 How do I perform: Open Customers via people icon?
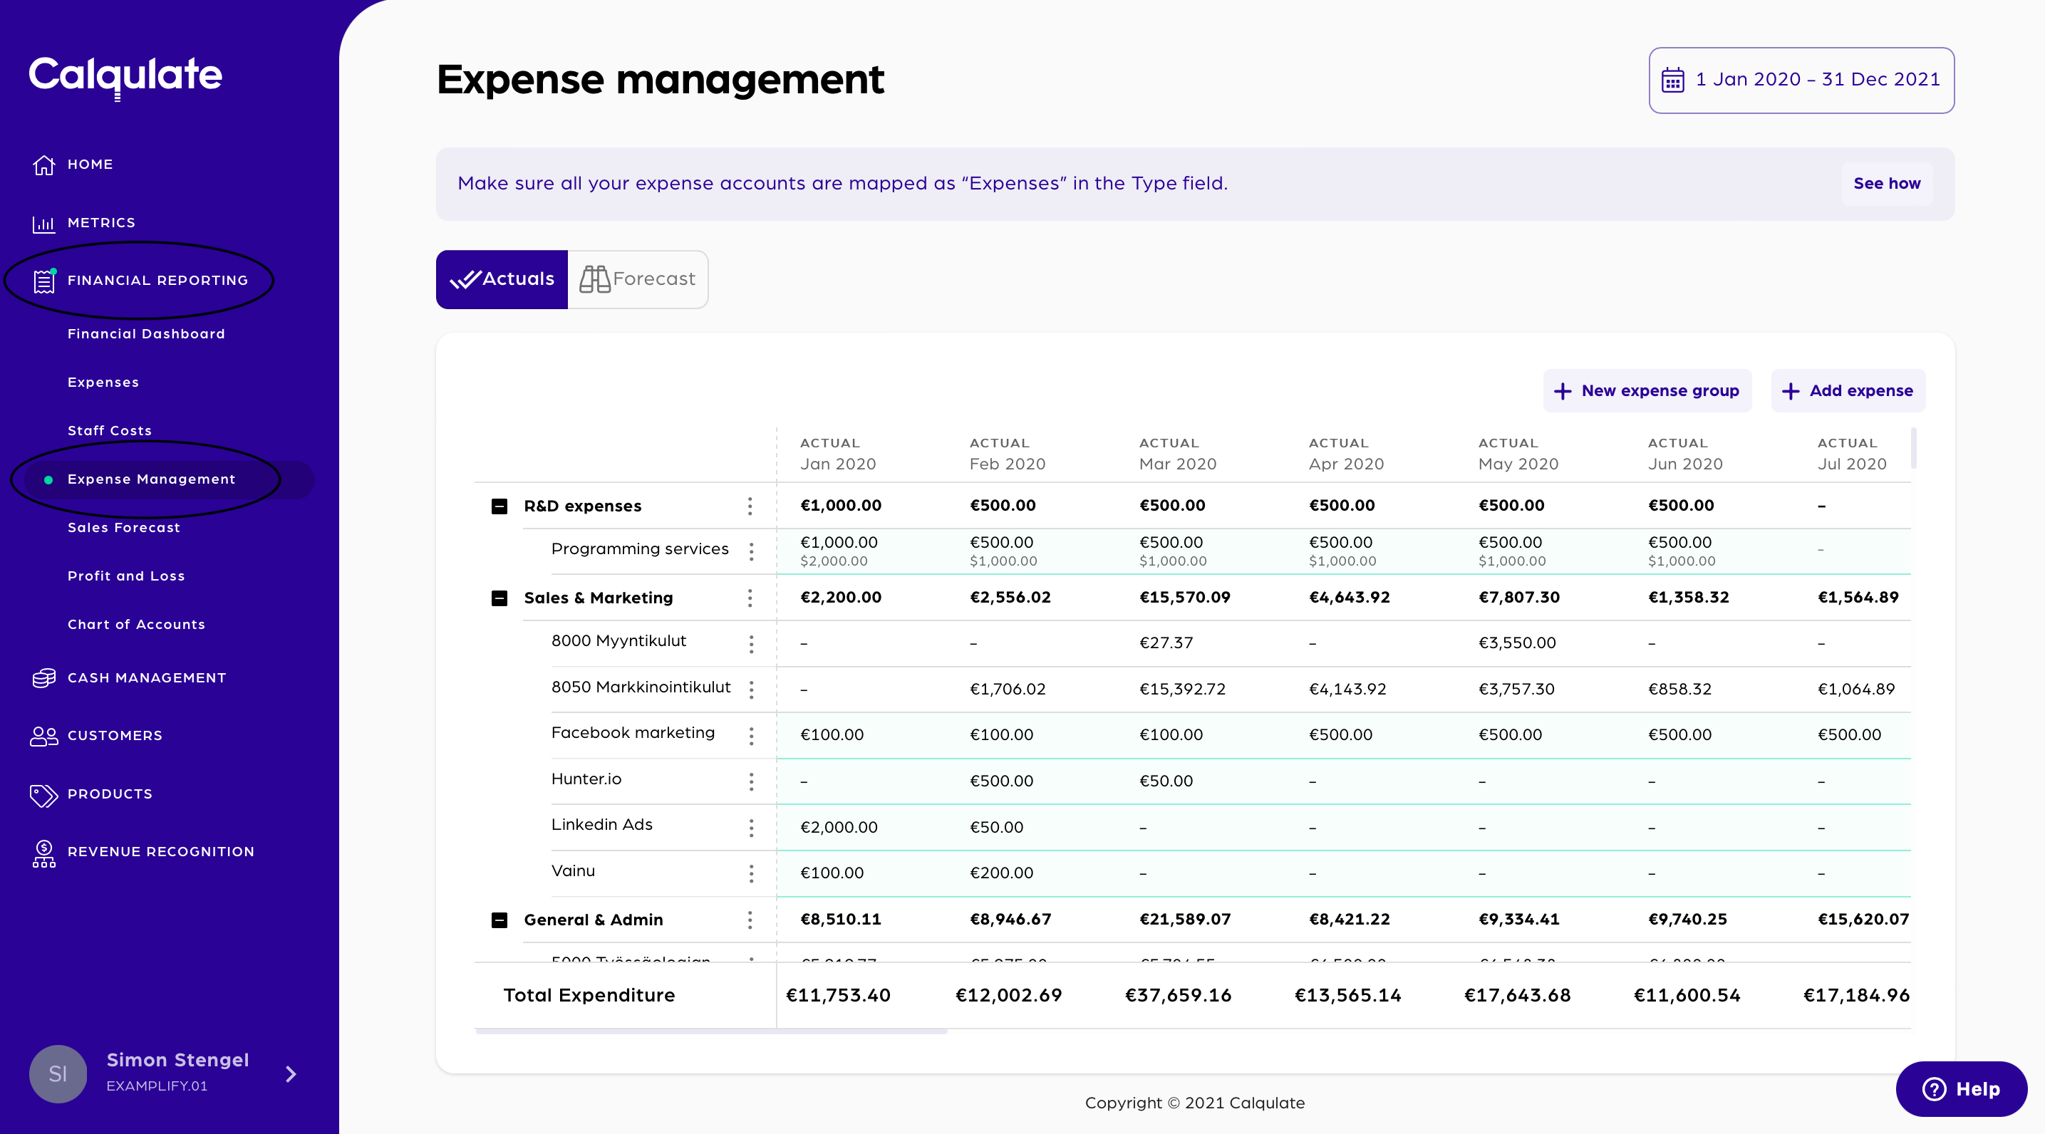pyautogui.click(x=43, y=737)
